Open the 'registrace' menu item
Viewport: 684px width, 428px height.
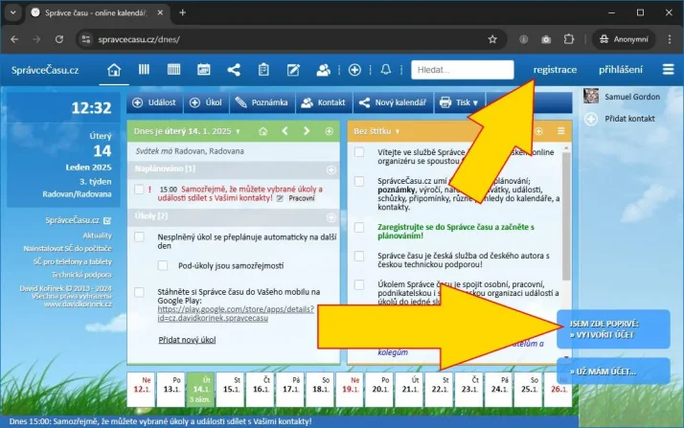pos(555,70)
